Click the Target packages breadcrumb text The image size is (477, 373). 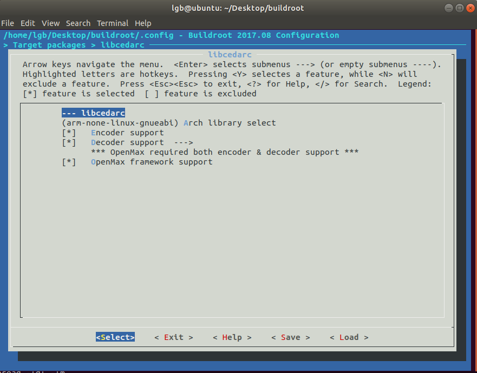click(x=49, y=45)
